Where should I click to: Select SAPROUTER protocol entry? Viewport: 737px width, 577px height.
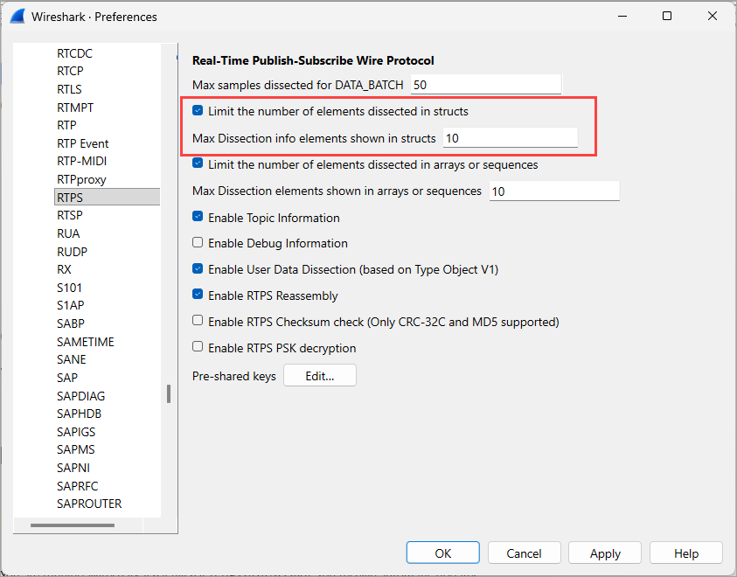[89, 504]
